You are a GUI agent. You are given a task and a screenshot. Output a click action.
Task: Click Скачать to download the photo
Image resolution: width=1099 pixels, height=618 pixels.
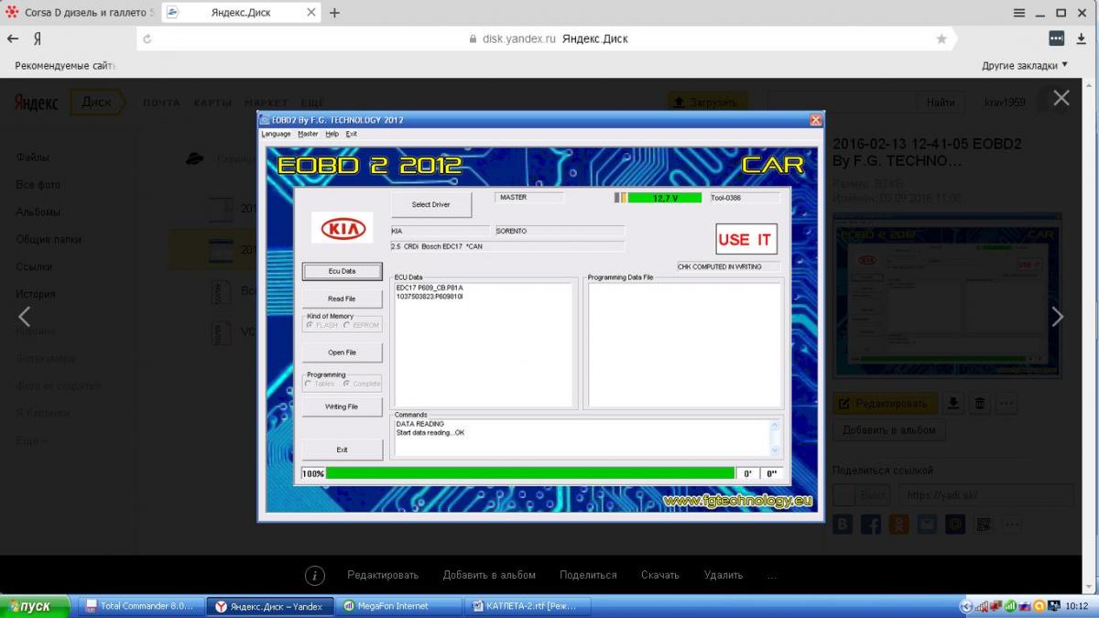(660, 575)
